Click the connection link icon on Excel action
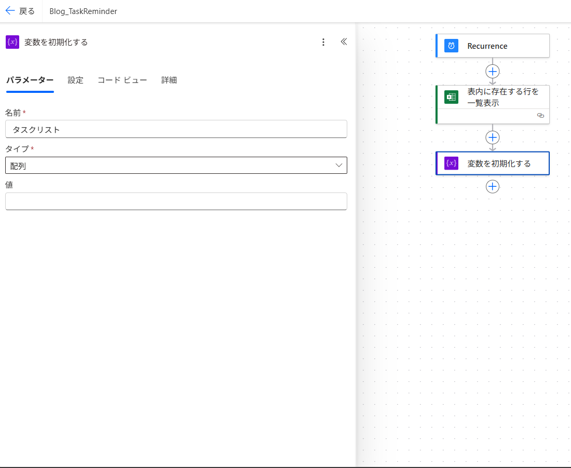This screenshot has height=468, width=571. (540, 116)
